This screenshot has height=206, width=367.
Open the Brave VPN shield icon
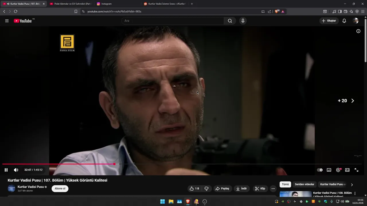[x=357, y=11]
